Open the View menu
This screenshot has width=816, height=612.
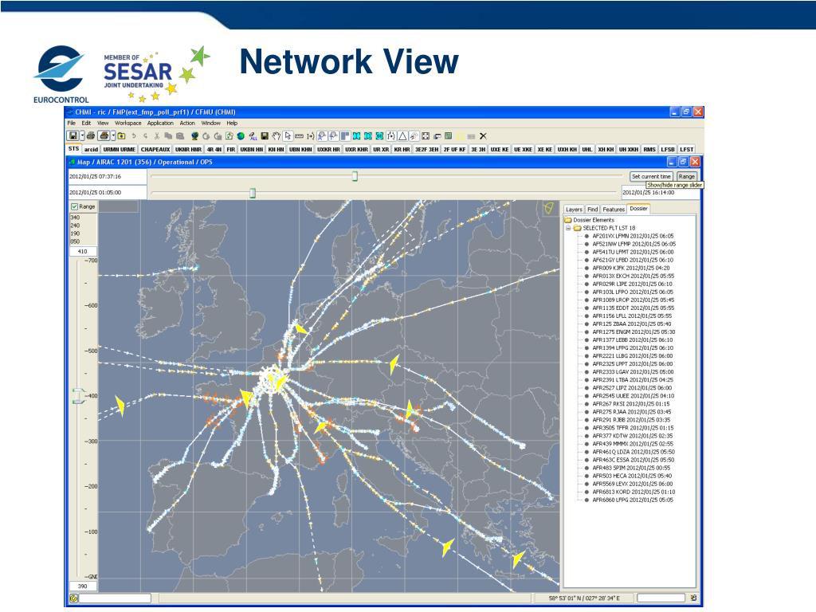tap(103, 124)
